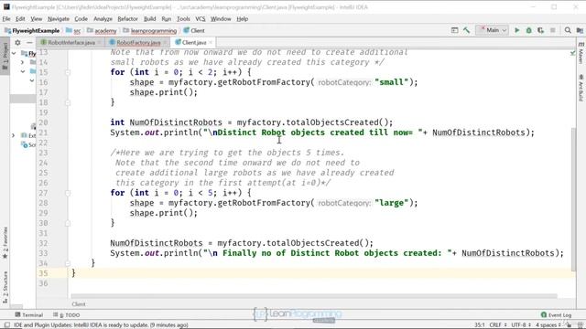
Task: Click the 4 spaces indent indicator
Action: [x=548, y=325]
